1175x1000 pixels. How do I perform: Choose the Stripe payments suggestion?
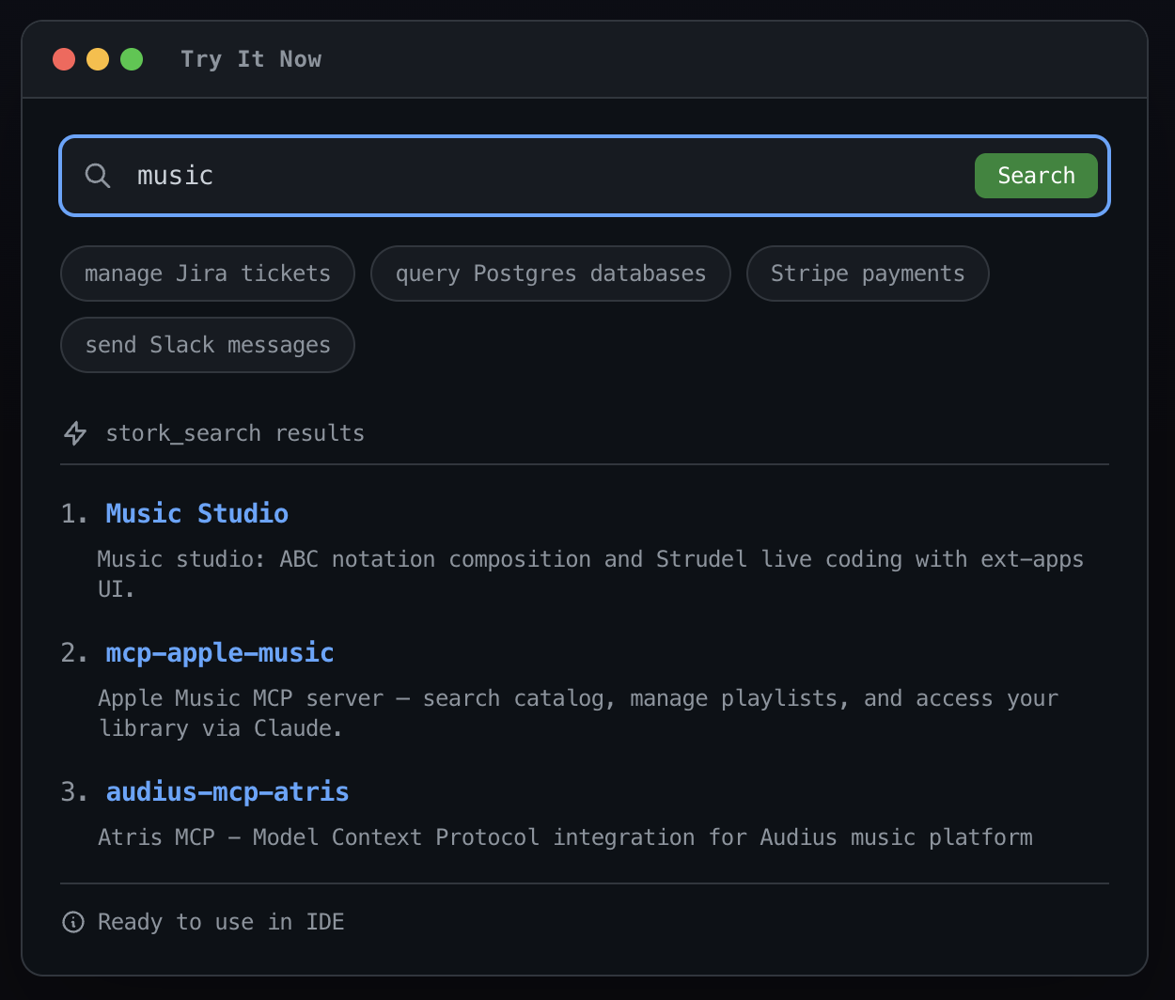pos(867,273)
